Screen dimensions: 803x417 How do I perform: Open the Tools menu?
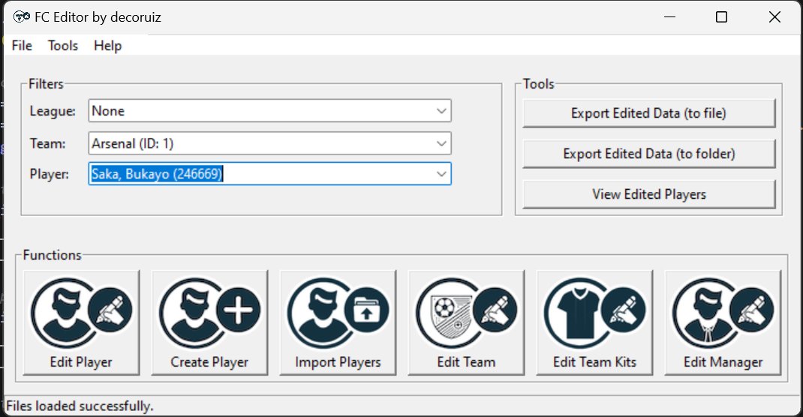[x=63, y=46]
